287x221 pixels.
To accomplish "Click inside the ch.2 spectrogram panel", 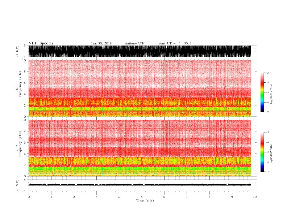I will (x=140, y=148).
